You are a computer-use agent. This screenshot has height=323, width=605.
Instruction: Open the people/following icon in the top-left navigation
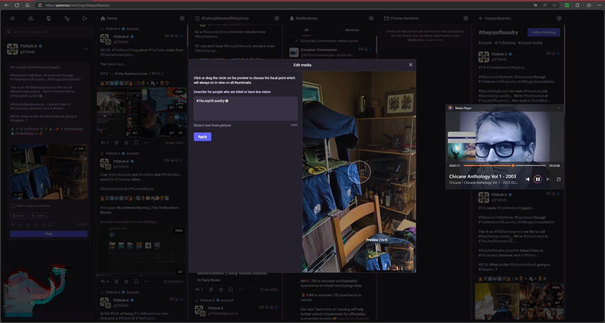pyautogui.click(x=31, y=18)
